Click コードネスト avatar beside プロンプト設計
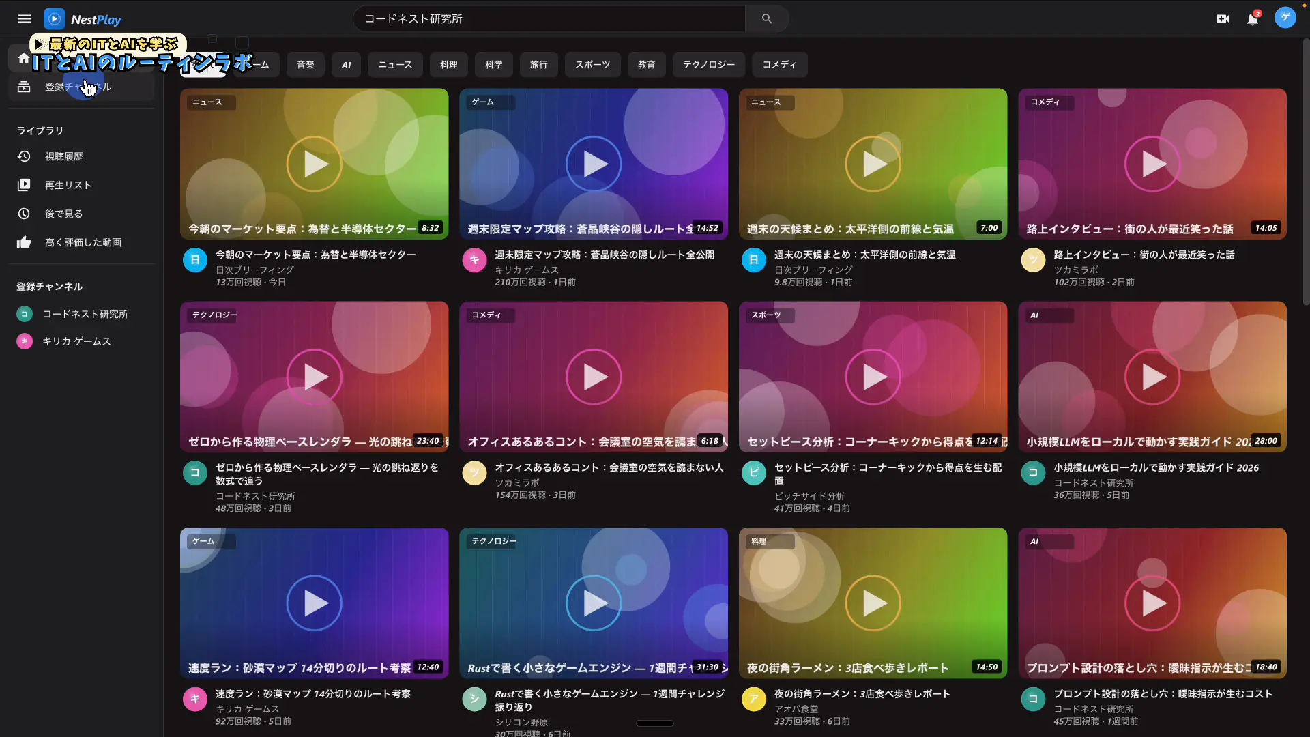This screenshot has width=1310, height=737. coord(1033,699)
